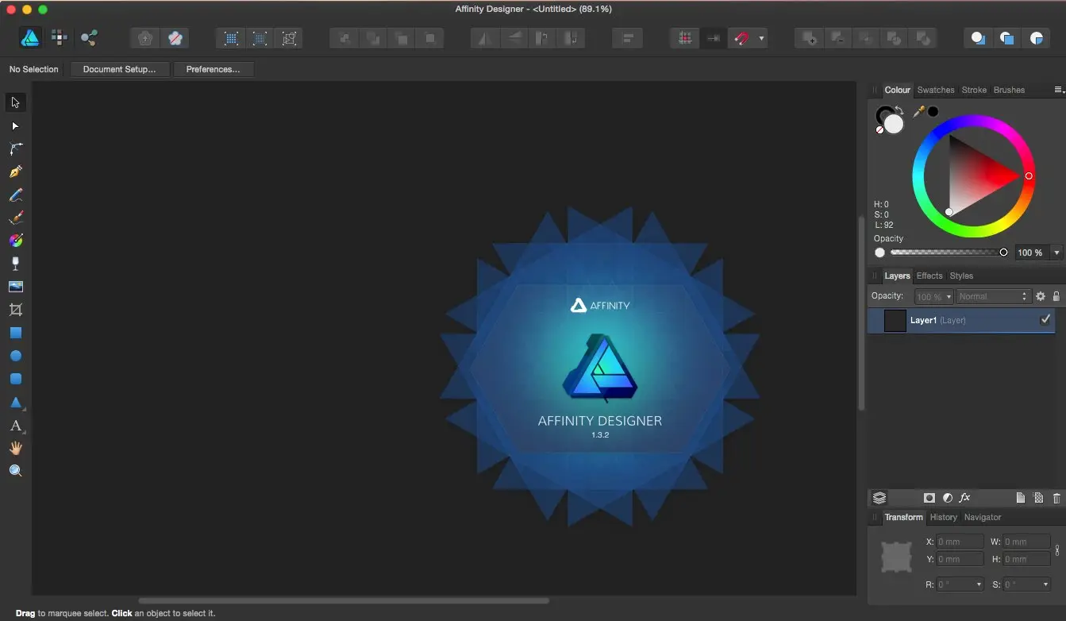Select the Ellipse tool

point(15,356)
